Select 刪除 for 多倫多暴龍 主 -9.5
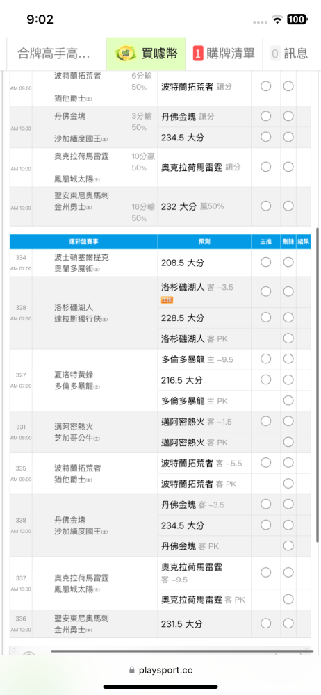Image resolution: width=321 pixels, height=695 pixels. (288, 358)
